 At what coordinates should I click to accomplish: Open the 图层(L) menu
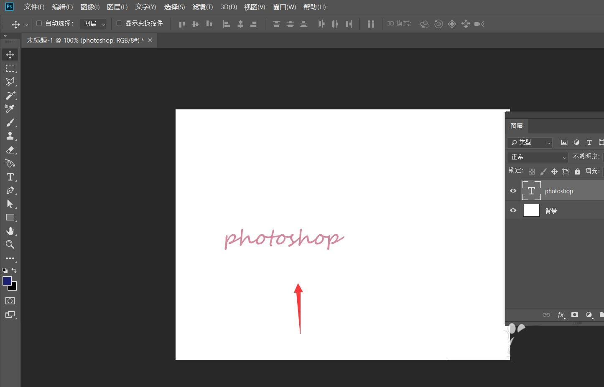117,7
